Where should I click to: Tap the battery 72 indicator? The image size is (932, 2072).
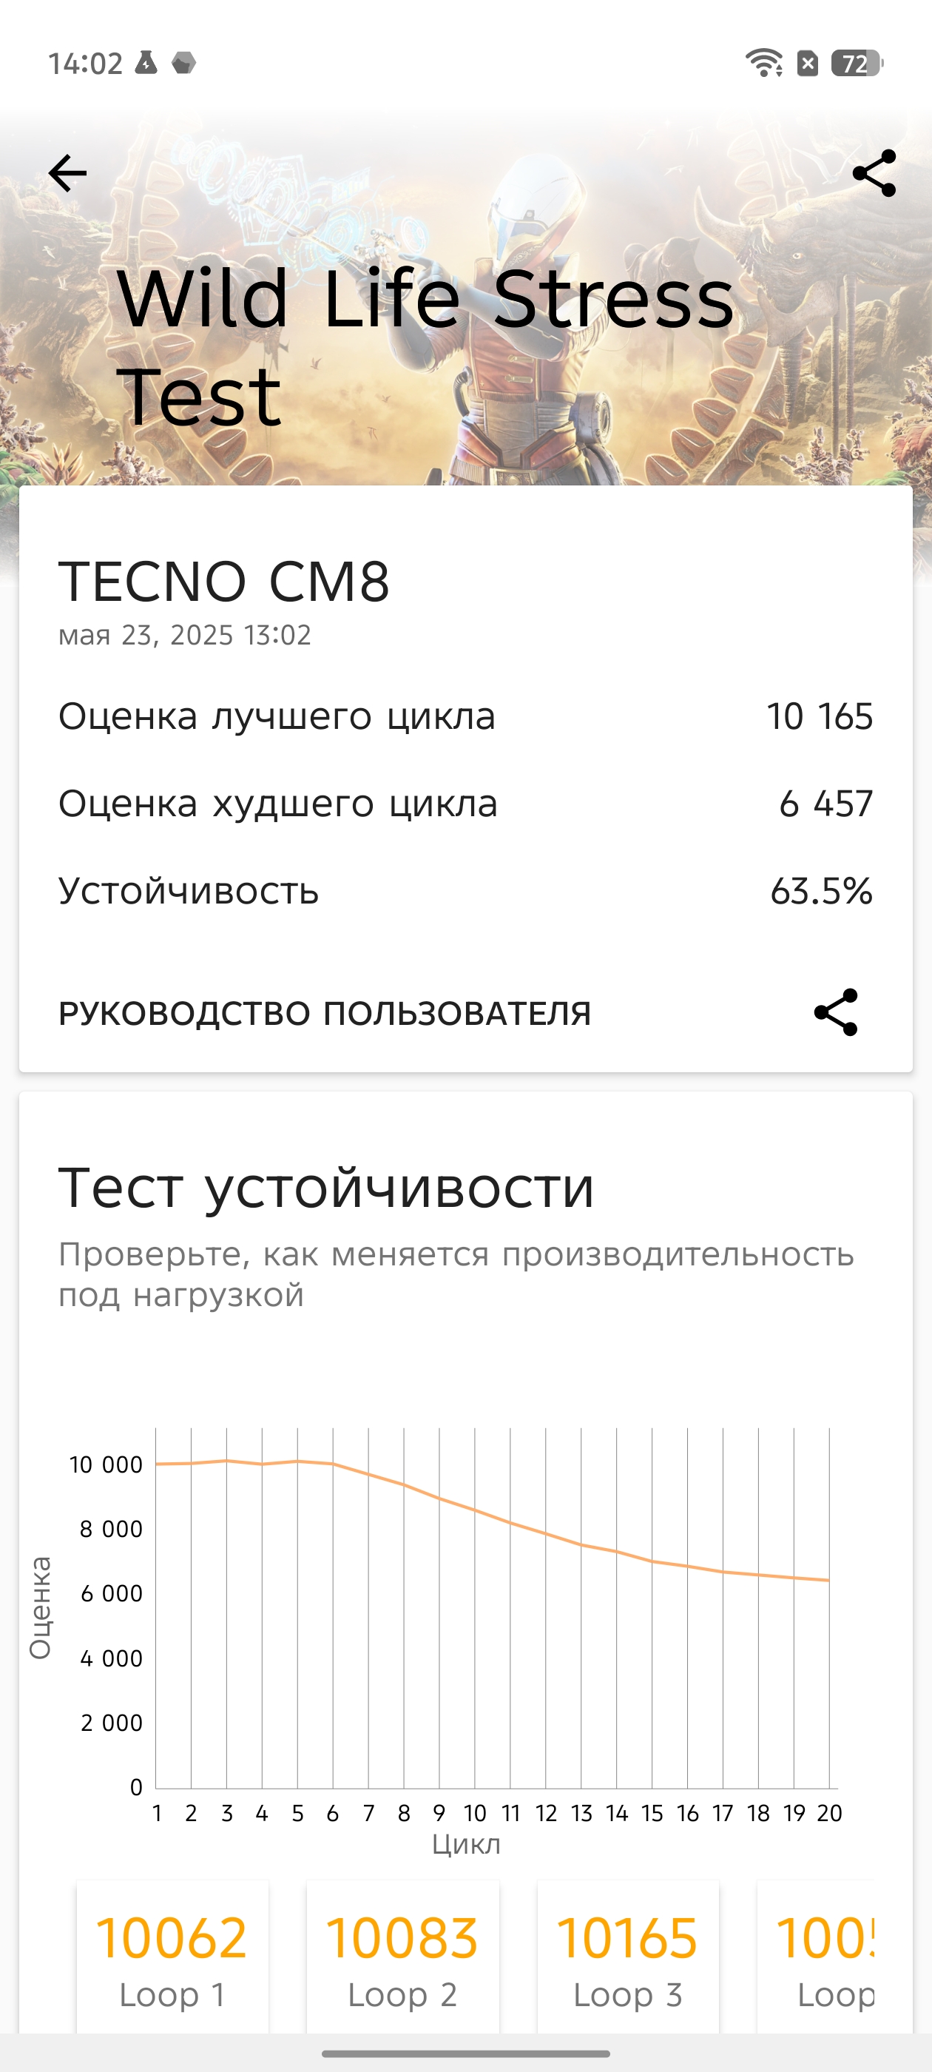point(857,63)
